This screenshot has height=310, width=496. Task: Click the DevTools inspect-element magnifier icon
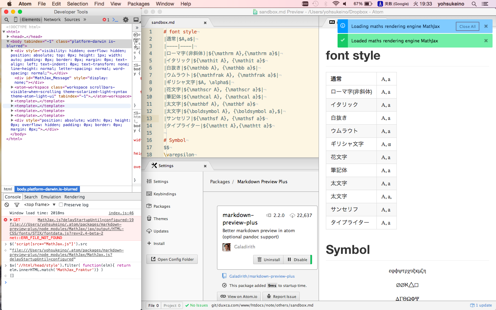7,20
